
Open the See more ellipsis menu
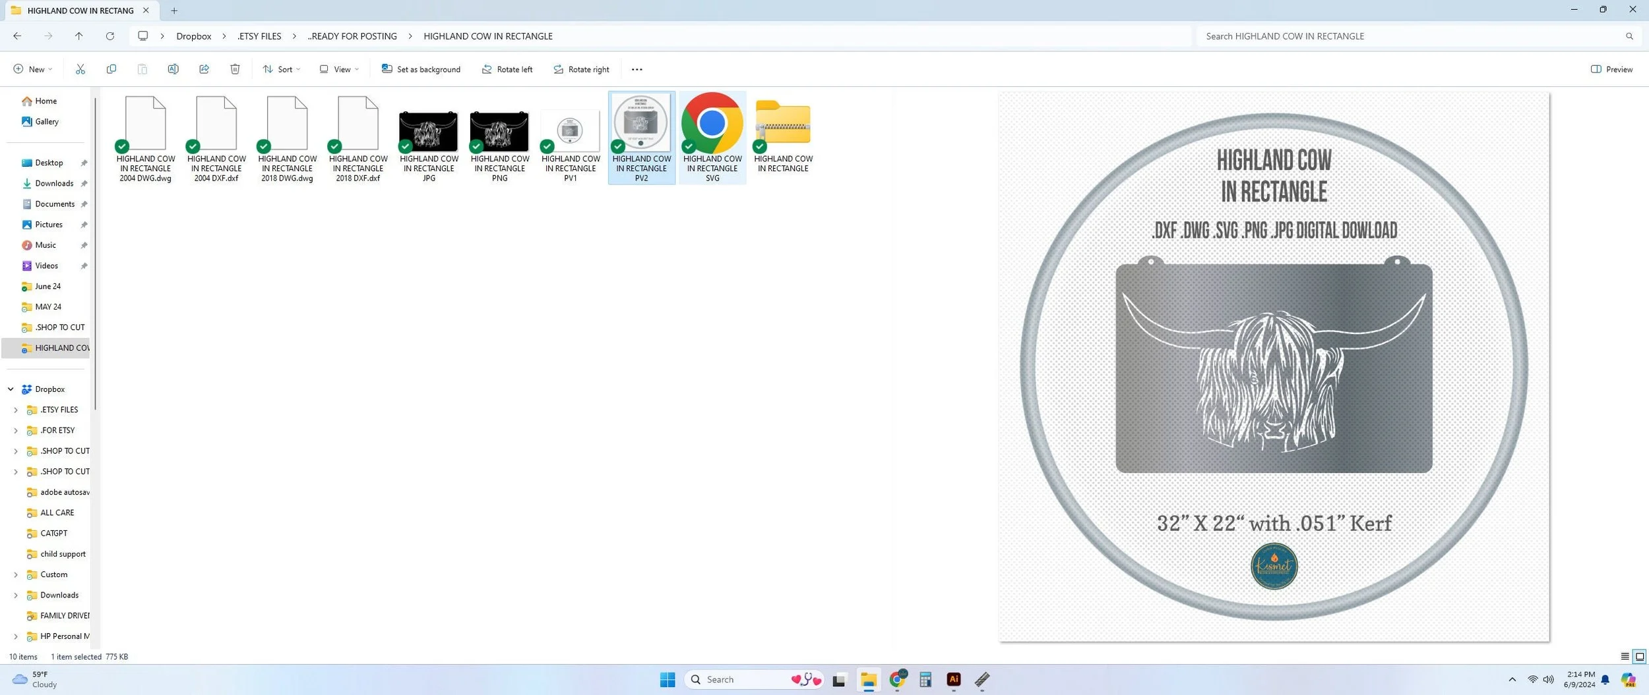637,69
